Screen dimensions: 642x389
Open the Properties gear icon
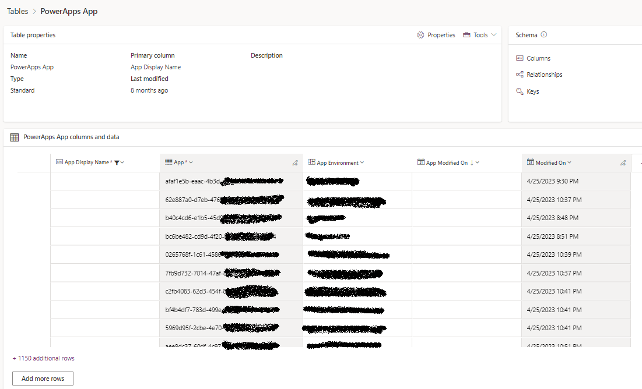click(x=420, y=35)
